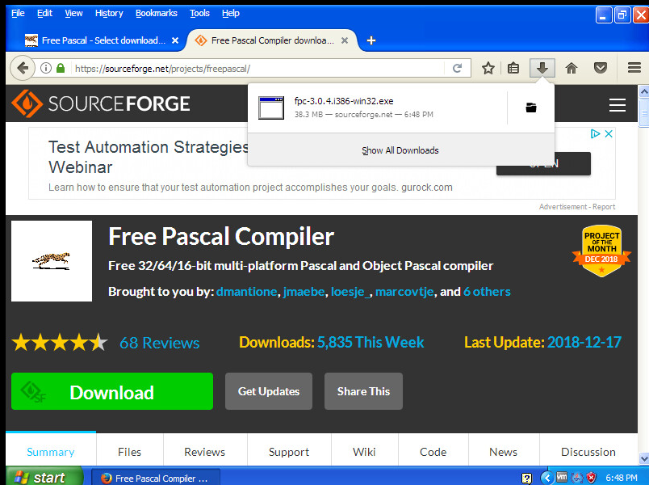This screenshot has width=649, height=485.
Task: Open the 6 others link
Action: pos(487,292)
